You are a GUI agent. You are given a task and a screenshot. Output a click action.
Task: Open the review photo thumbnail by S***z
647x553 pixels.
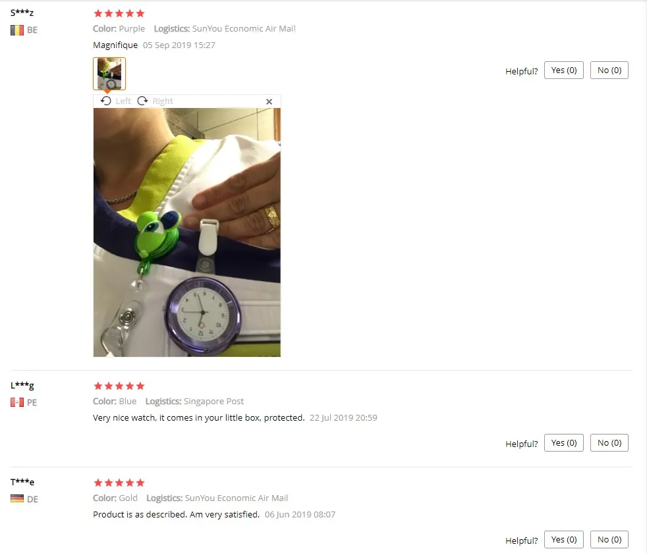(109, 73)
